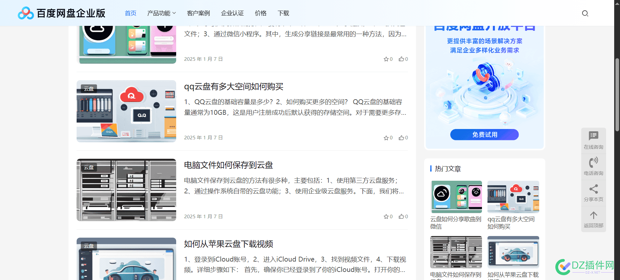Open 企业认证 navigation item
The image size is (620, 280).
point(232,13)
